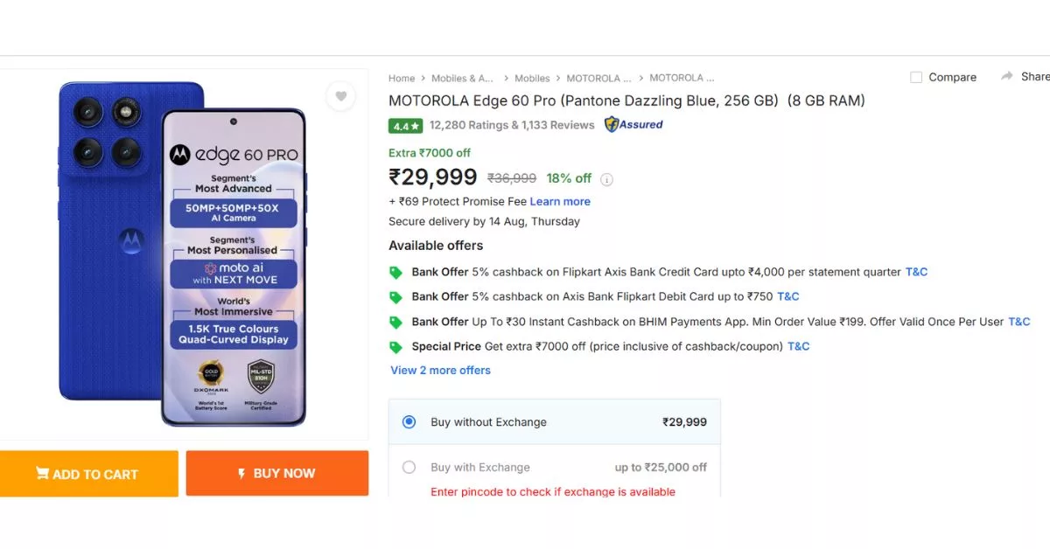The height and width of the screenshot is (549, 1050).
Task: Click the Motorola Edge 60 Pro product image
Action: coord(184,254)
